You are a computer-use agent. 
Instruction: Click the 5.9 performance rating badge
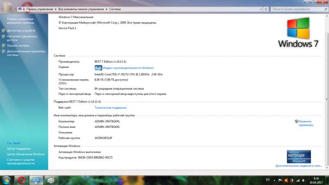point(98,68)
